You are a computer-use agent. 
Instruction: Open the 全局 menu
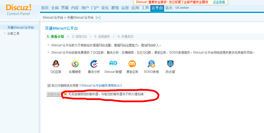[55, 8]
